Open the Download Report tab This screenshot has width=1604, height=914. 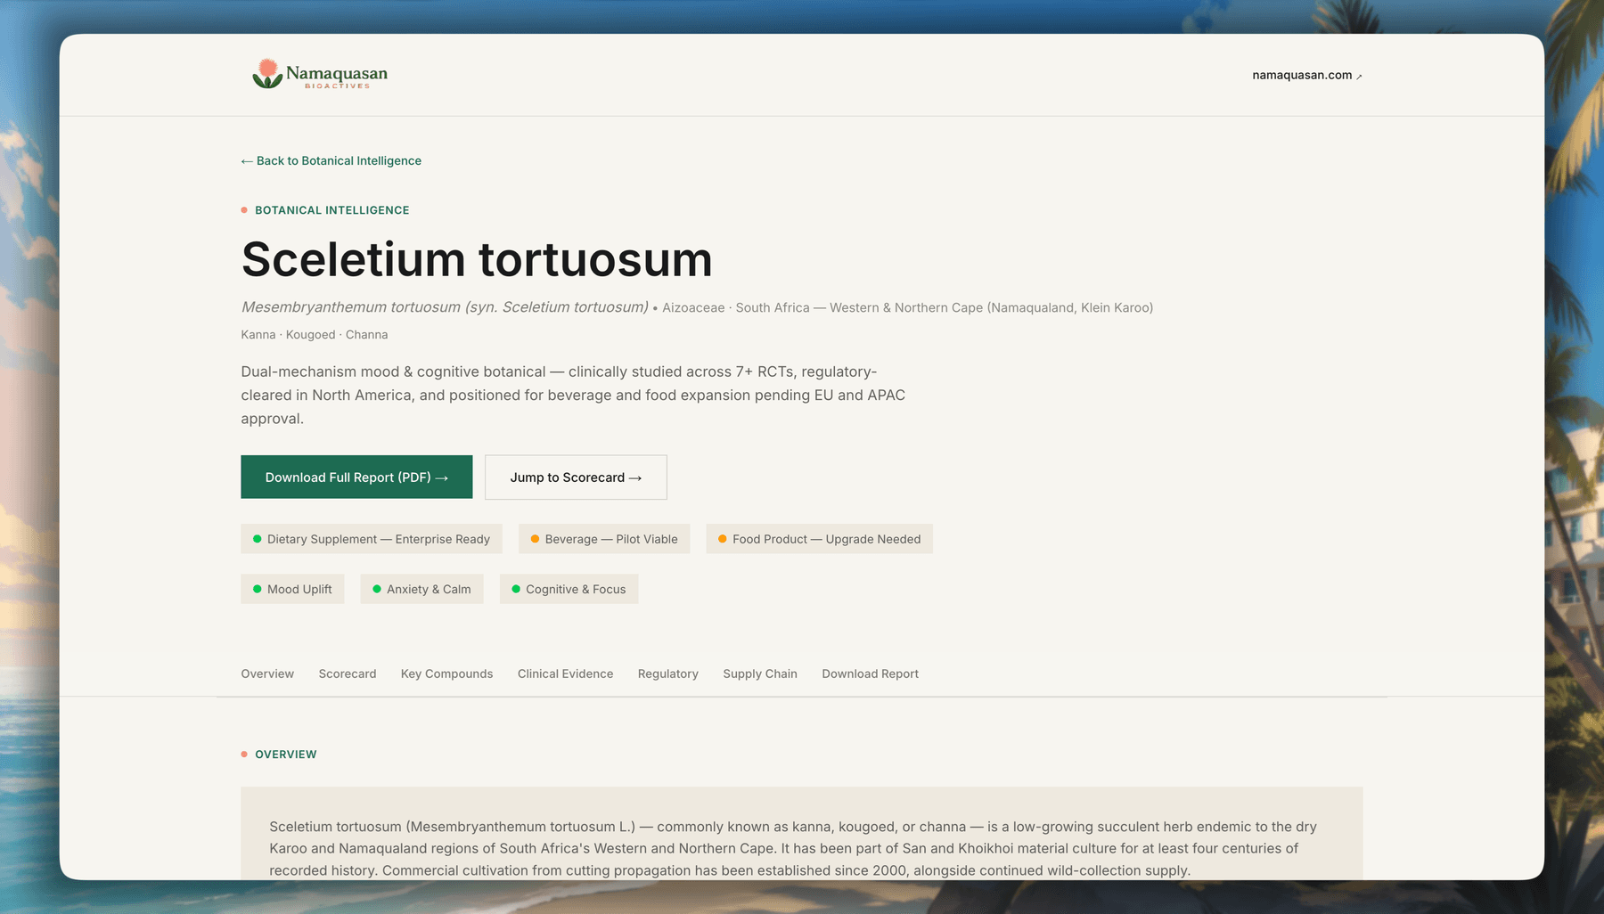pyautogui.click(x=870, y=673)
